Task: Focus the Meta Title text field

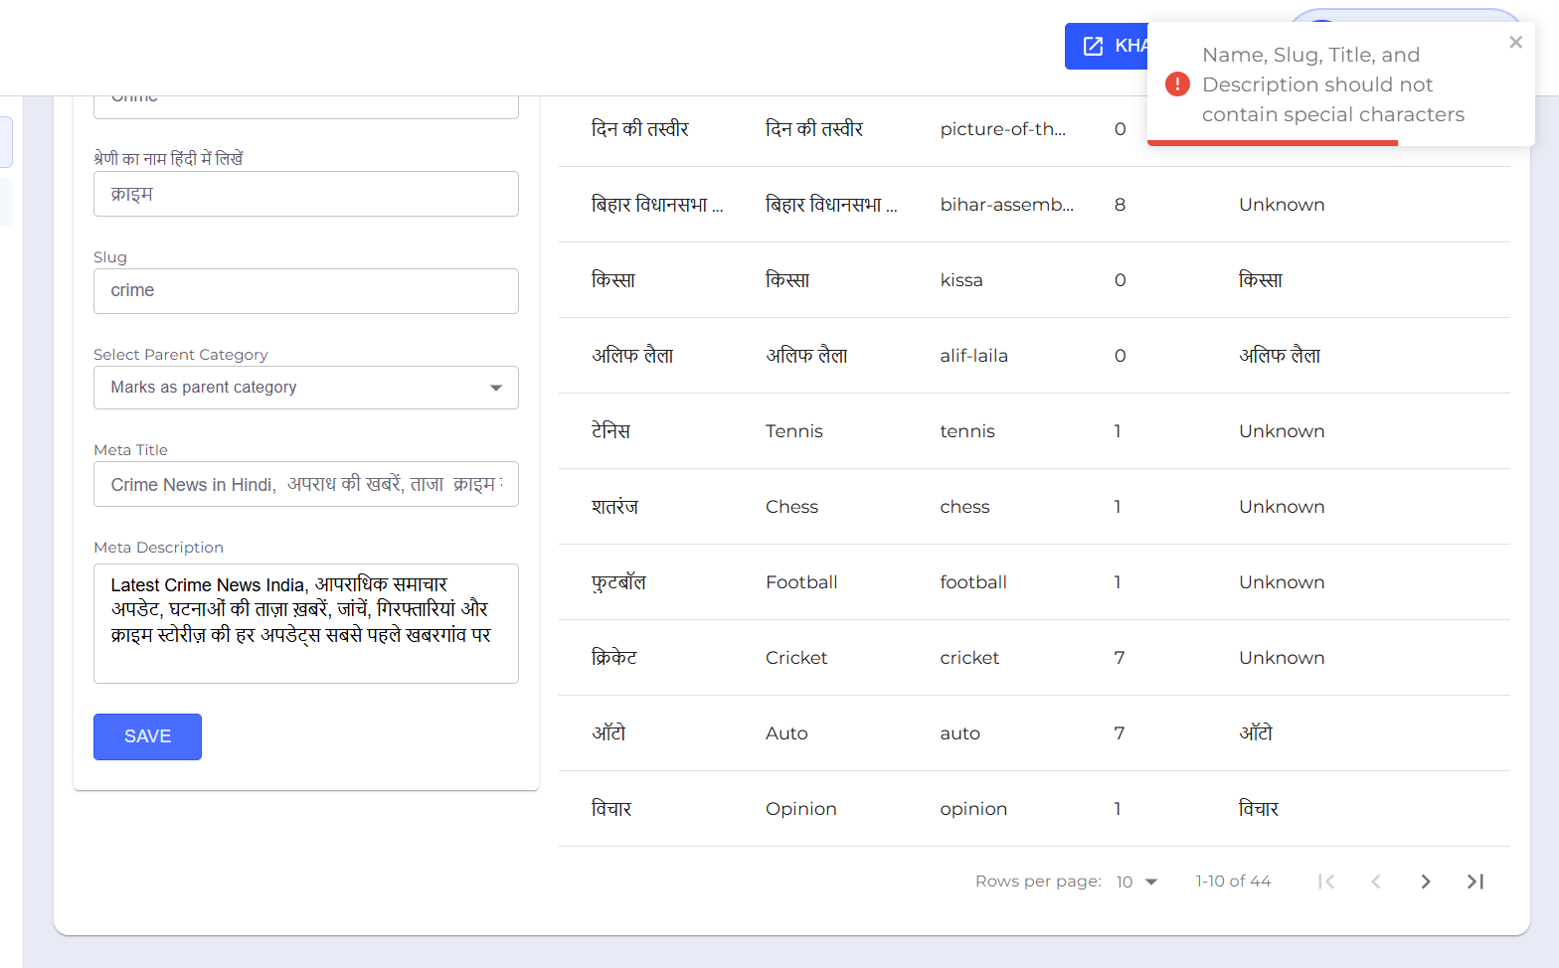Action: [x=305, y=484]
